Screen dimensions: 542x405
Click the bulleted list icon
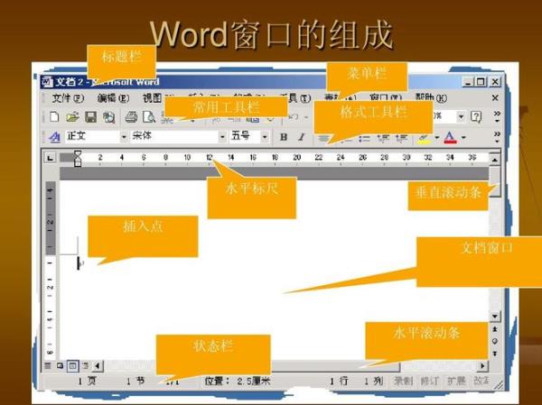tap(364, 139)
